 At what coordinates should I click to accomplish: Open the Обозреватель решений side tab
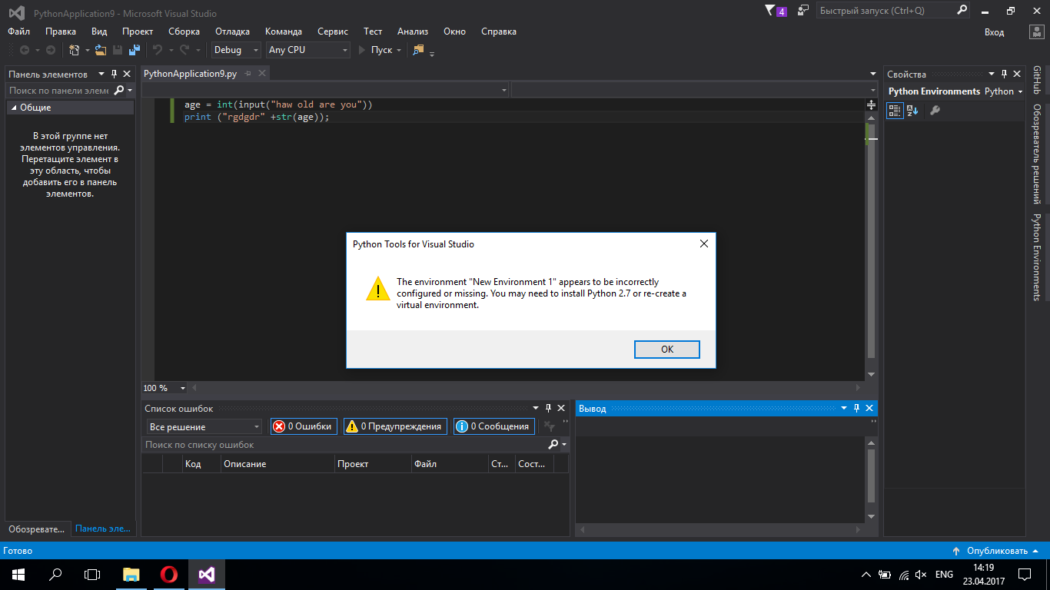(1036, 154)
